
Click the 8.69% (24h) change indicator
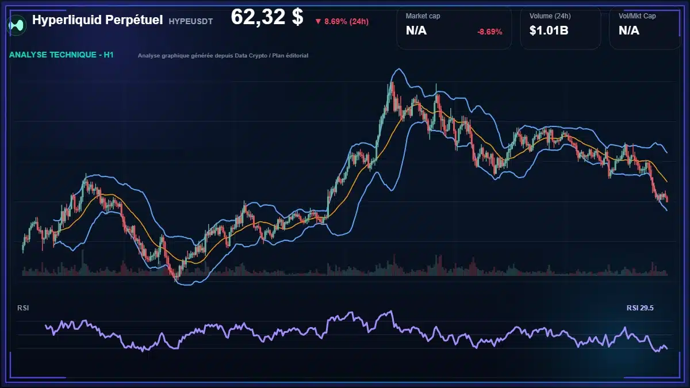pos(342,21)
